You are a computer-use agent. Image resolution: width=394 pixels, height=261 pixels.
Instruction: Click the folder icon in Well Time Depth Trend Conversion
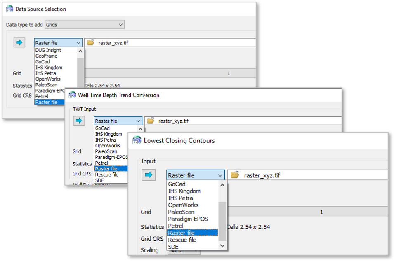pyautogui.click(x=151, y=121)
